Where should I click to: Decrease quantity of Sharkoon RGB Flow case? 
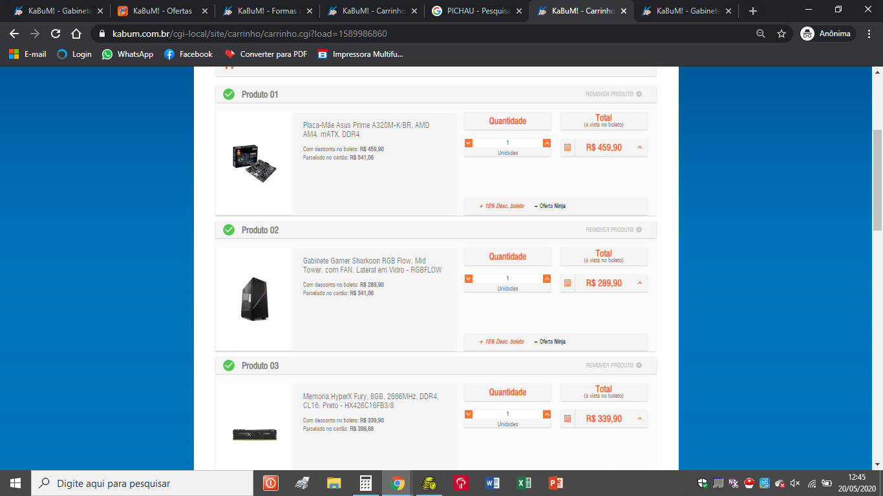pyautogui.click(x=469, y=278)
